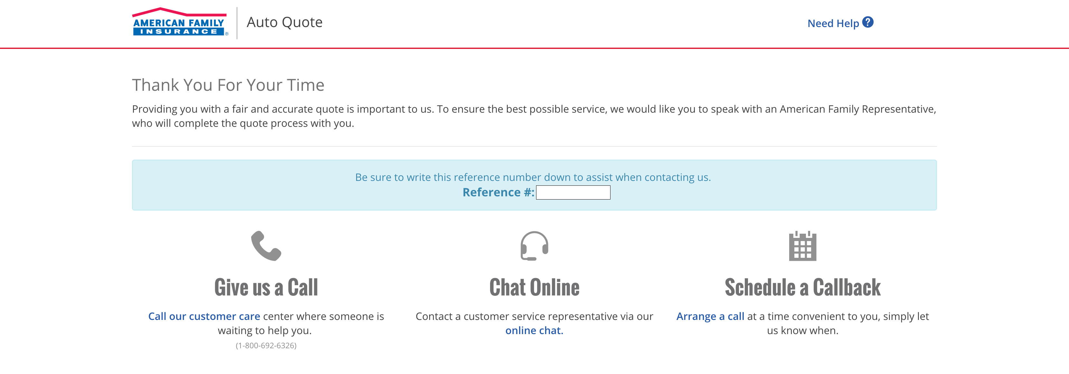Click the Schedule a Callback heading

tap(803, 287)
